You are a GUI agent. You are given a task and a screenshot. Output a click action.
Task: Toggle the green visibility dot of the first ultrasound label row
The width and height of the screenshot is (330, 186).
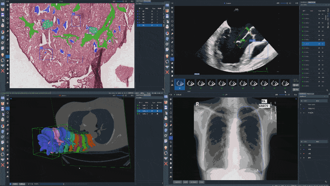302,14
